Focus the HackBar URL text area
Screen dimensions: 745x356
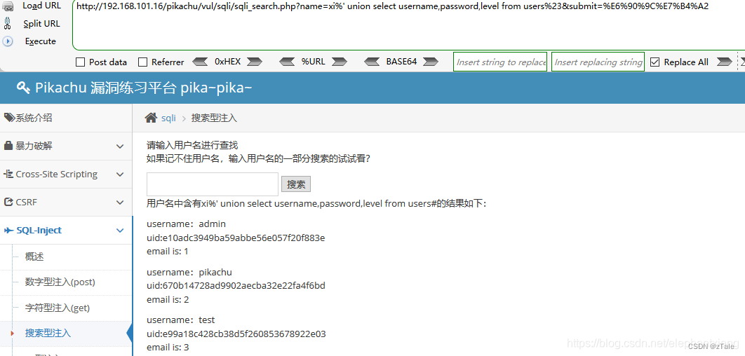[408, 25]
